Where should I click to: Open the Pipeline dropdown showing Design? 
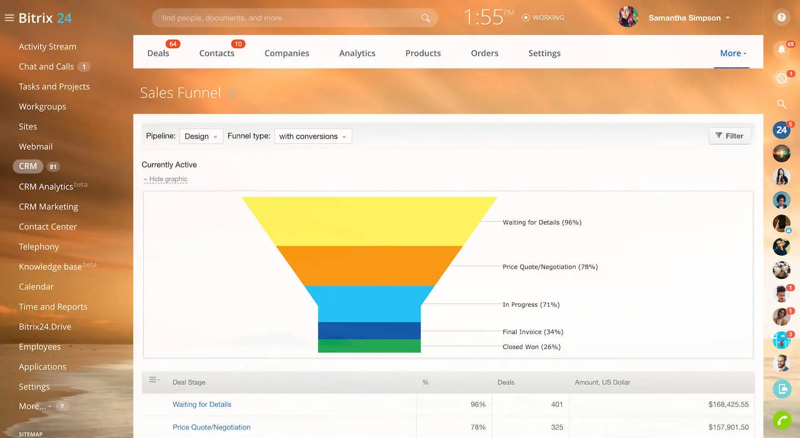201,136
